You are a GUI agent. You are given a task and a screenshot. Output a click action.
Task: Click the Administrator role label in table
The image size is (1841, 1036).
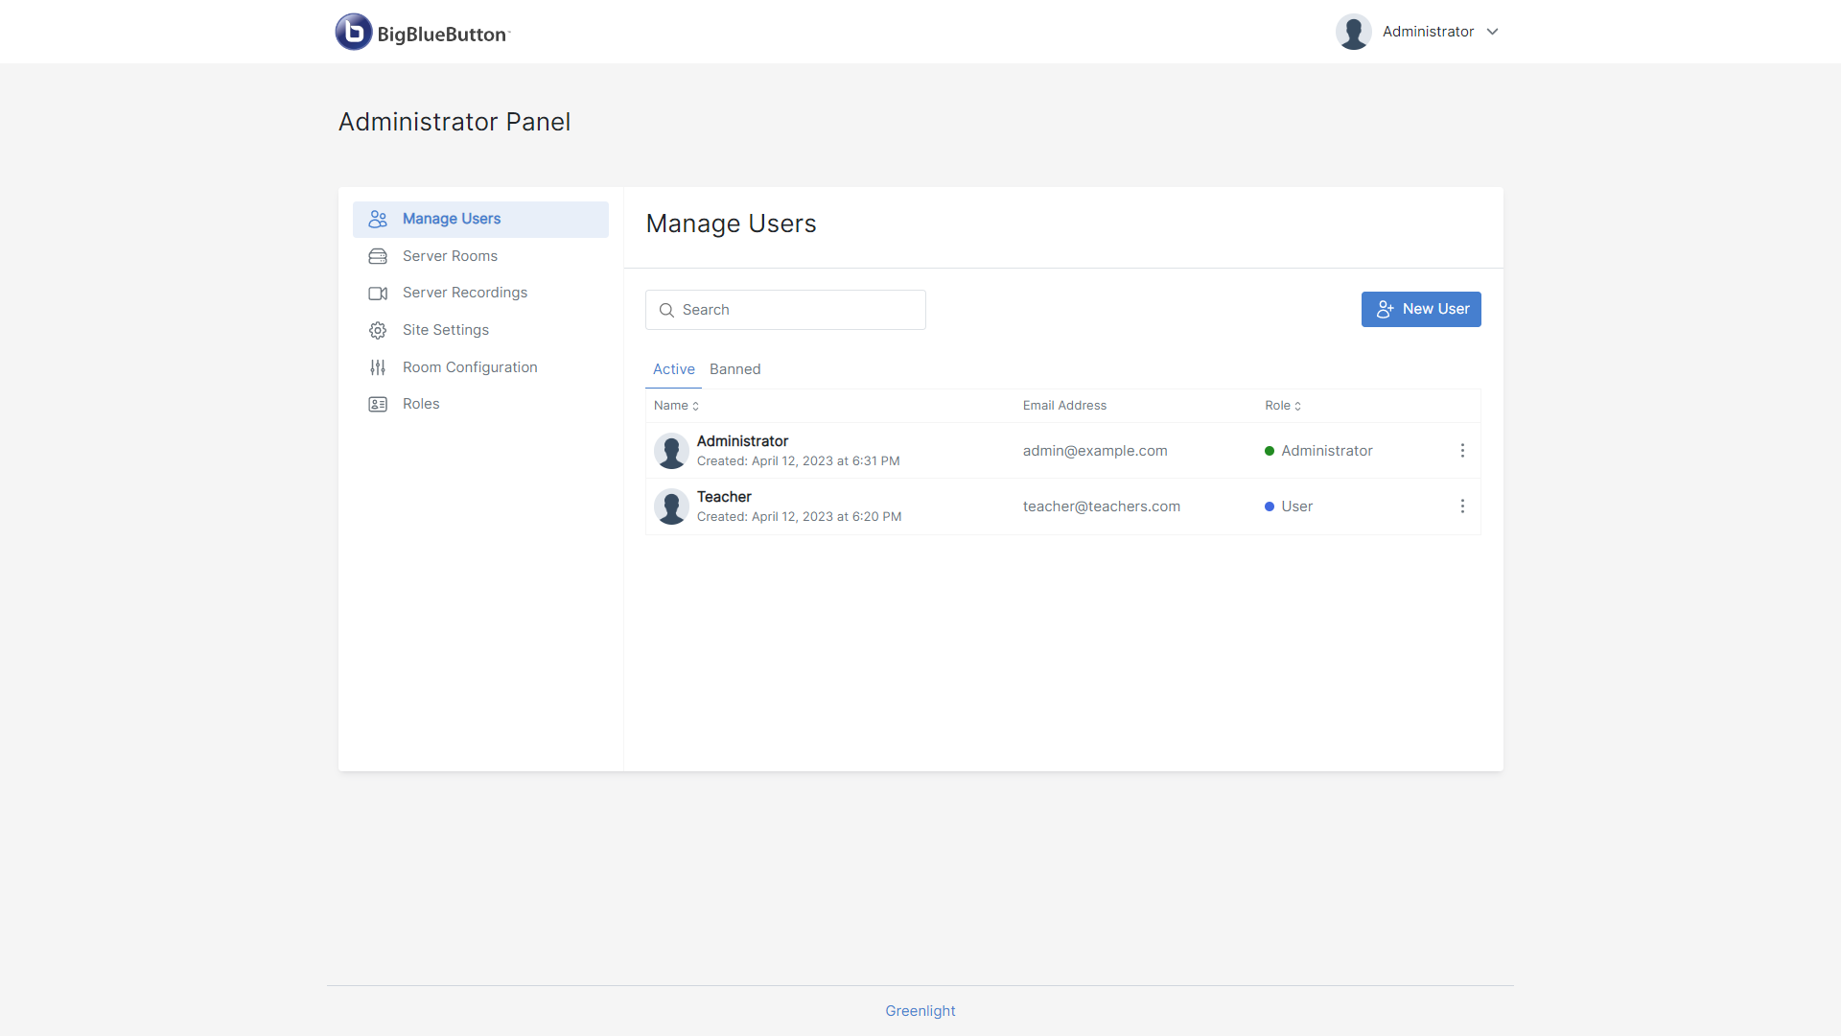point(1327,451)
